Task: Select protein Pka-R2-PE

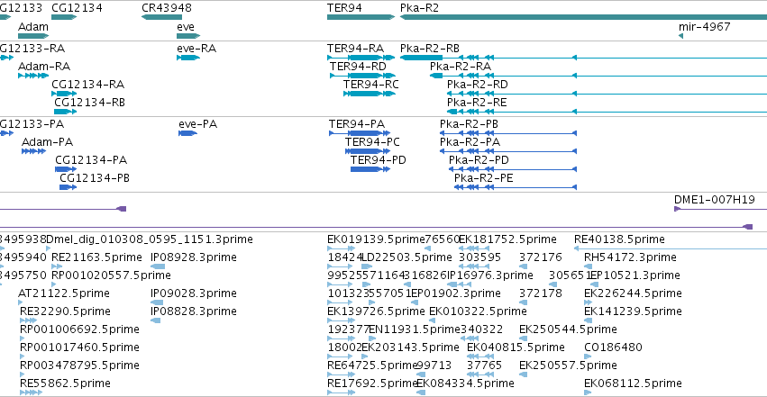Action: [x=516, y=187]
